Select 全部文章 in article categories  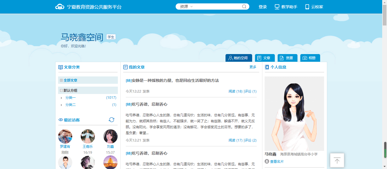(70, 80)
